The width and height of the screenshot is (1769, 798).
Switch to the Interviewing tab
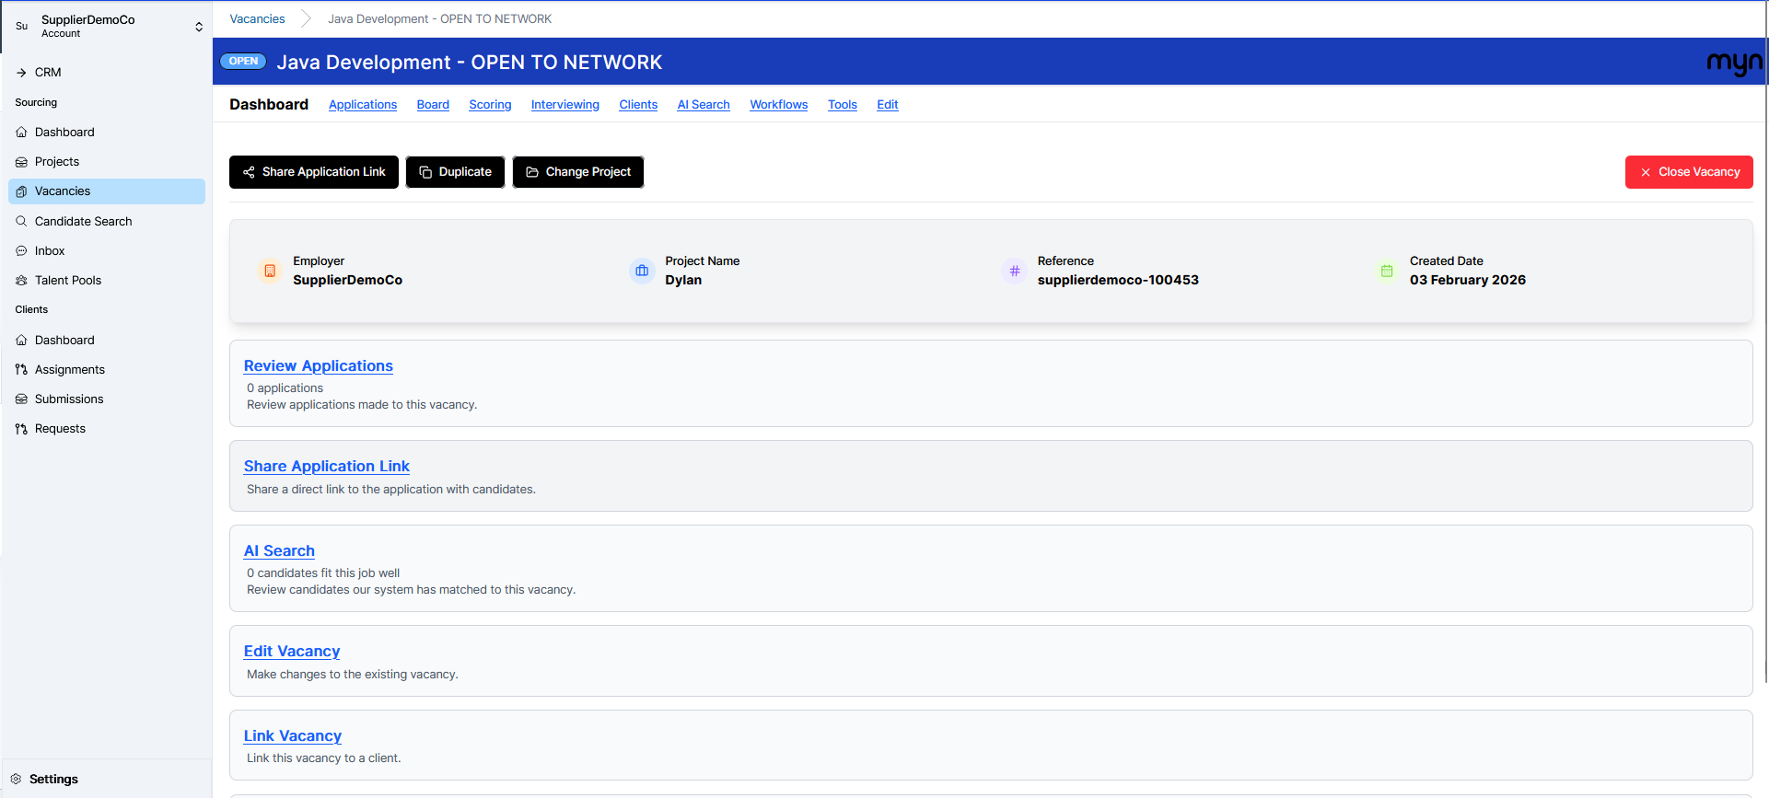click(x=564, y=105)
